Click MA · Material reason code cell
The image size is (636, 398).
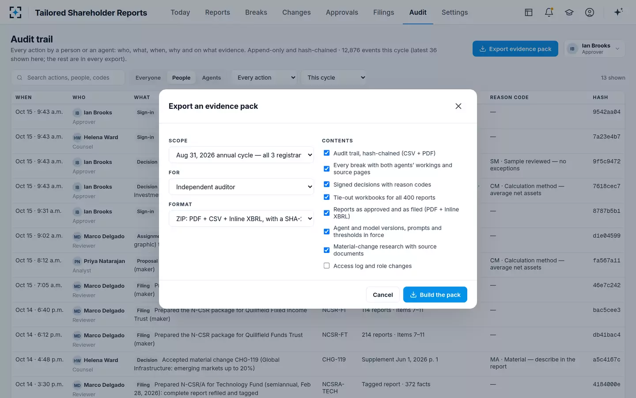[533, 363]
